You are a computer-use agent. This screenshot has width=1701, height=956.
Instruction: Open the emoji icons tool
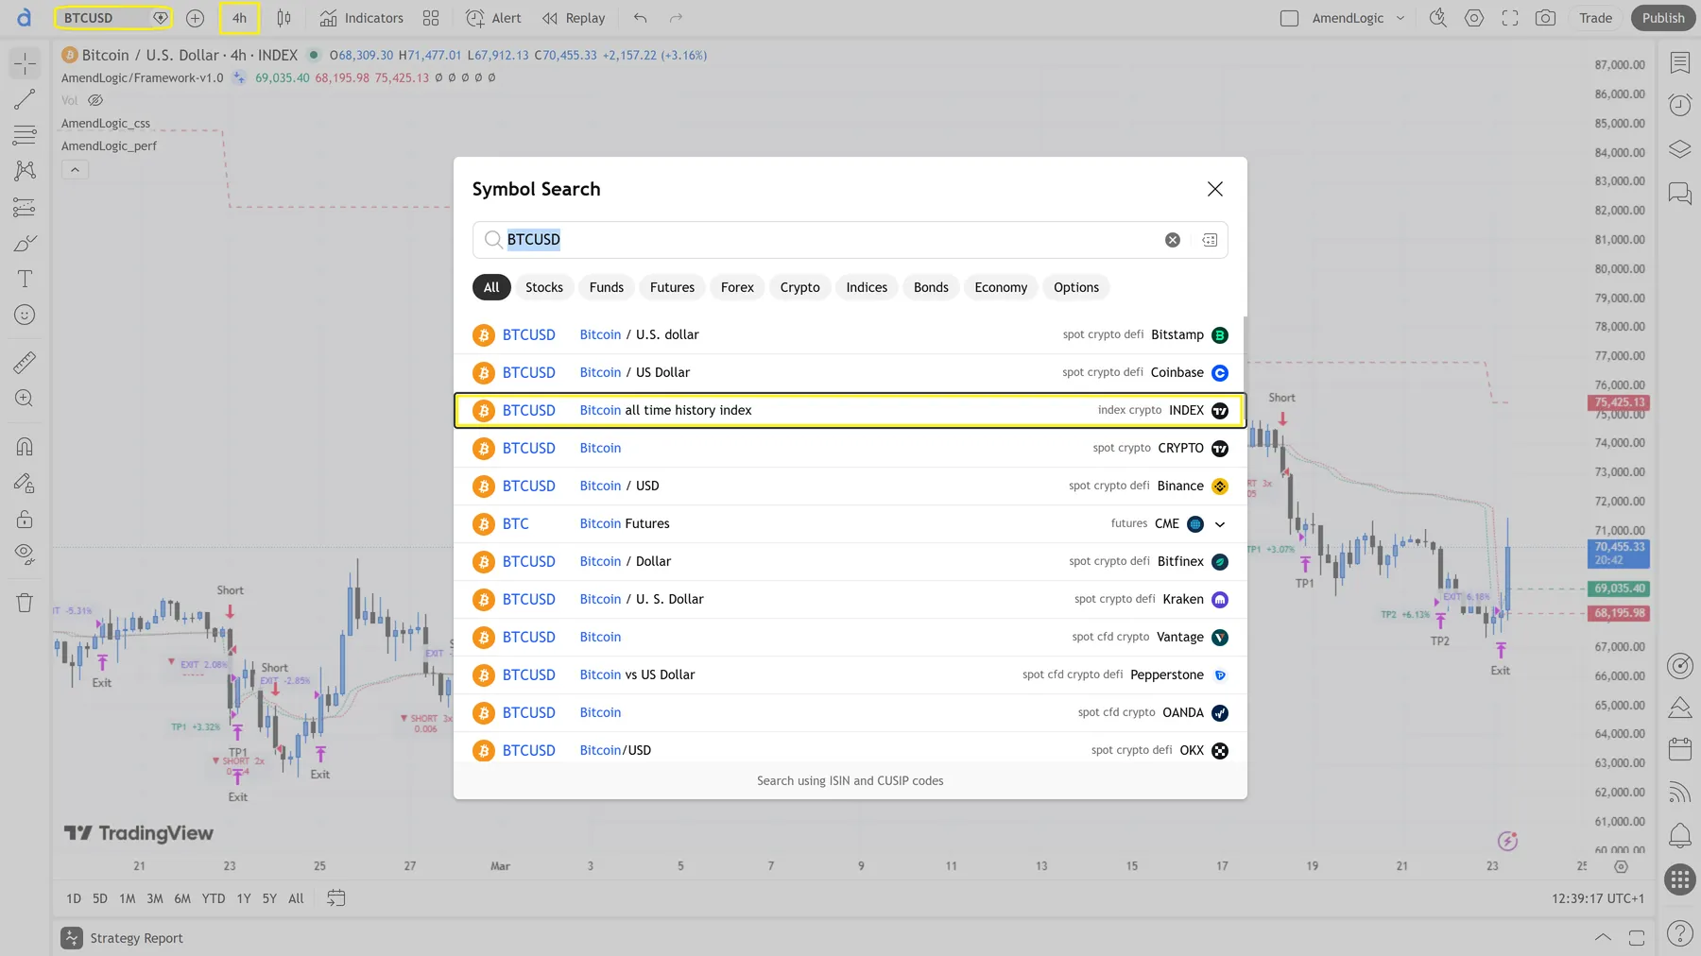[x=25, y=315]
